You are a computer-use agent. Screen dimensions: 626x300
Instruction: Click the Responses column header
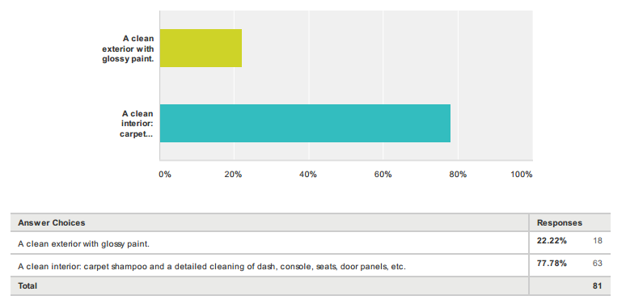coord(560,222)
